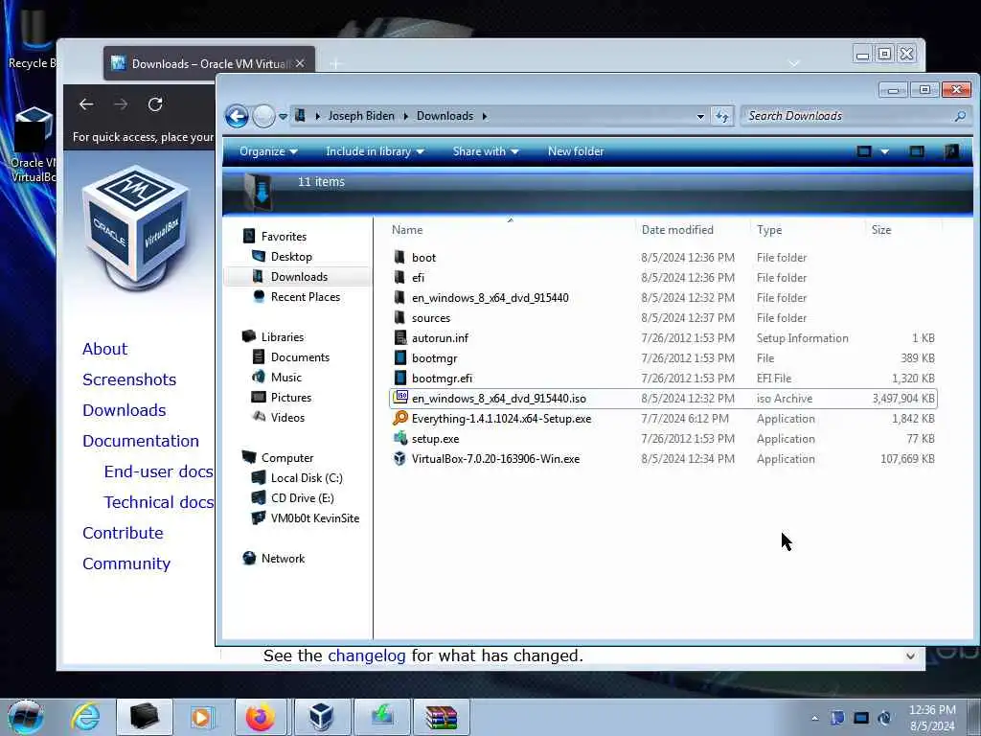The height and width of the screenshot is (736, 981).
Task: Open the Documentation link
Action: pyautogui.click(x=141, y=441)
